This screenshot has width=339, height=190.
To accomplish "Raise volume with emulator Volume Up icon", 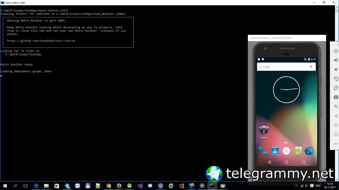I will pyautogui.click(x=336, y=60).
